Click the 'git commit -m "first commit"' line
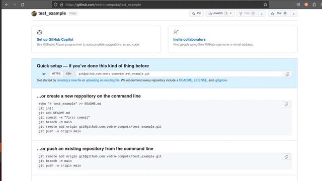This screenshot has height=181, width=322. tap(64, 117)
